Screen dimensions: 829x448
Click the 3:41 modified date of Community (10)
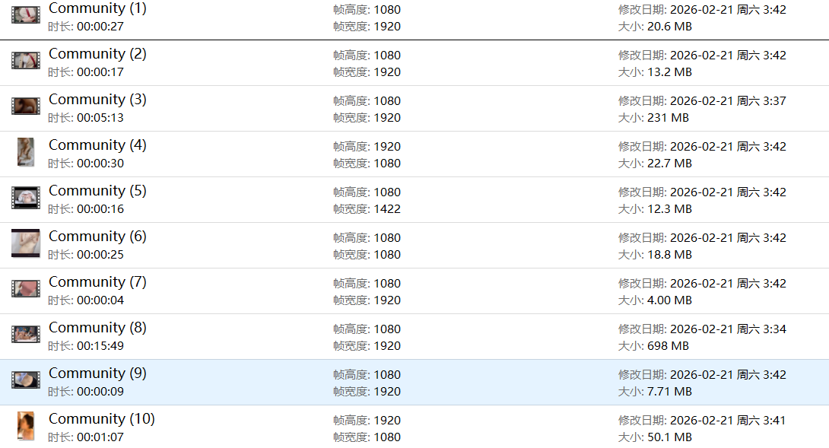point(773,421)
